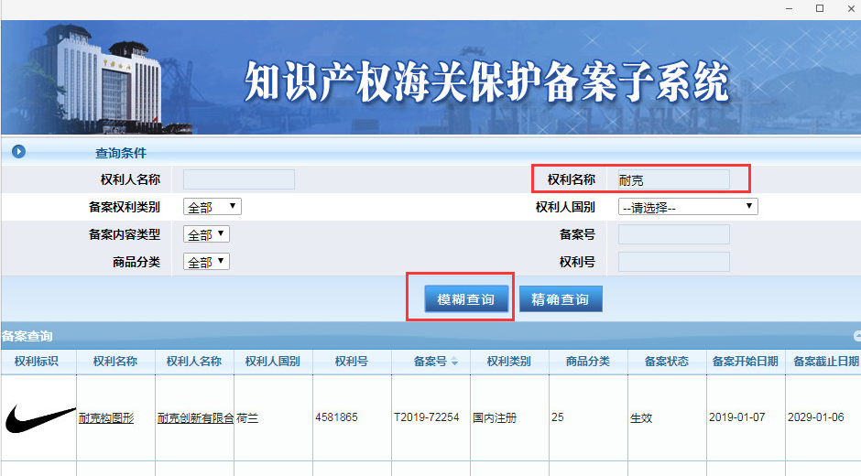Open the 耐克创新有限合 rights holder link
The width and height of the screenshot is (861, 476).
tap(195, 418)
